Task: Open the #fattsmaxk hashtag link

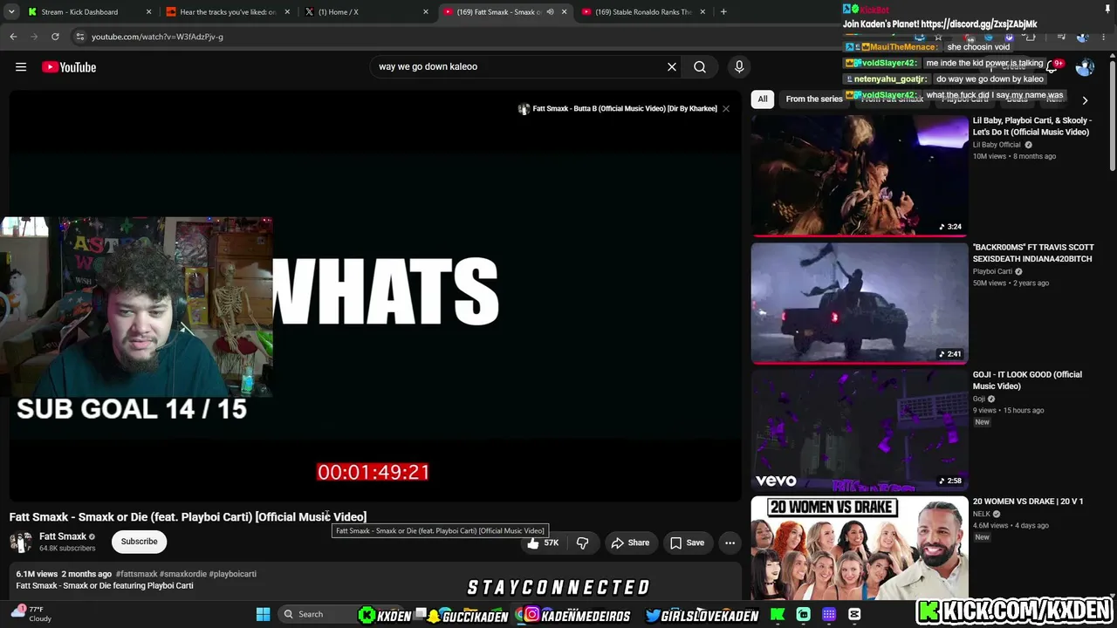Action: point(136,574)
